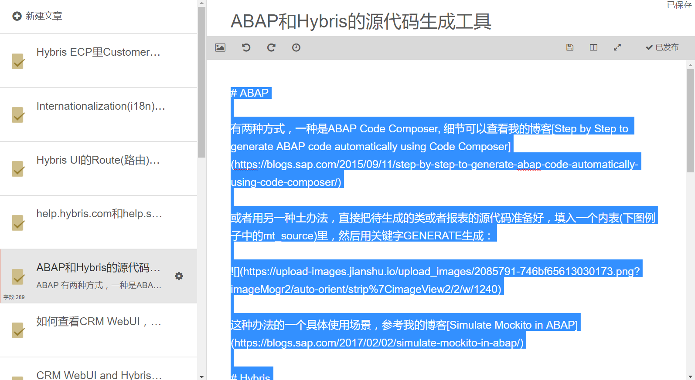The width and height of the screenshot is (695, 380).
Task: Click the note icon for 如何查看CRM WebUI
Action: pyautogui.click(x=18, y=330)
